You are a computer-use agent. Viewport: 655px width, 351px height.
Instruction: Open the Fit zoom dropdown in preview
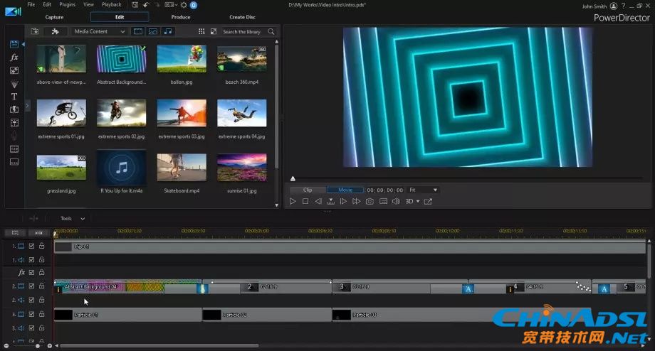(423, 190)
